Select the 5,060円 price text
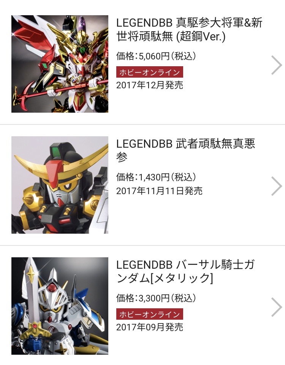The width and height of the screenshot is (285, 365). click(156, 56)
